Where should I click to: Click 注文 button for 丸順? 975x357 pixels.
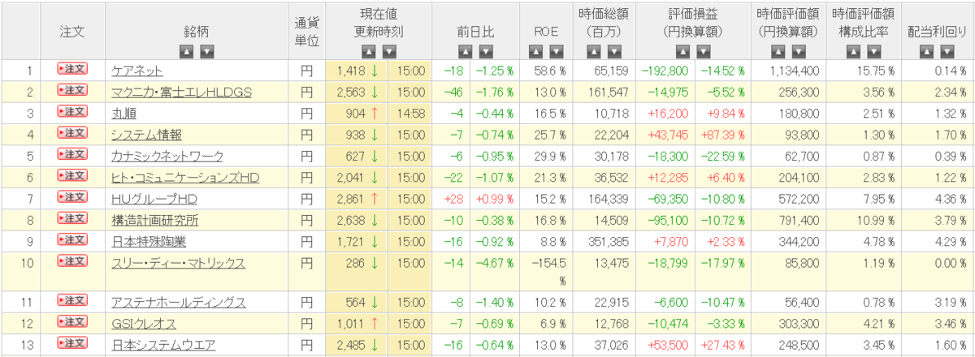point(71,112)
